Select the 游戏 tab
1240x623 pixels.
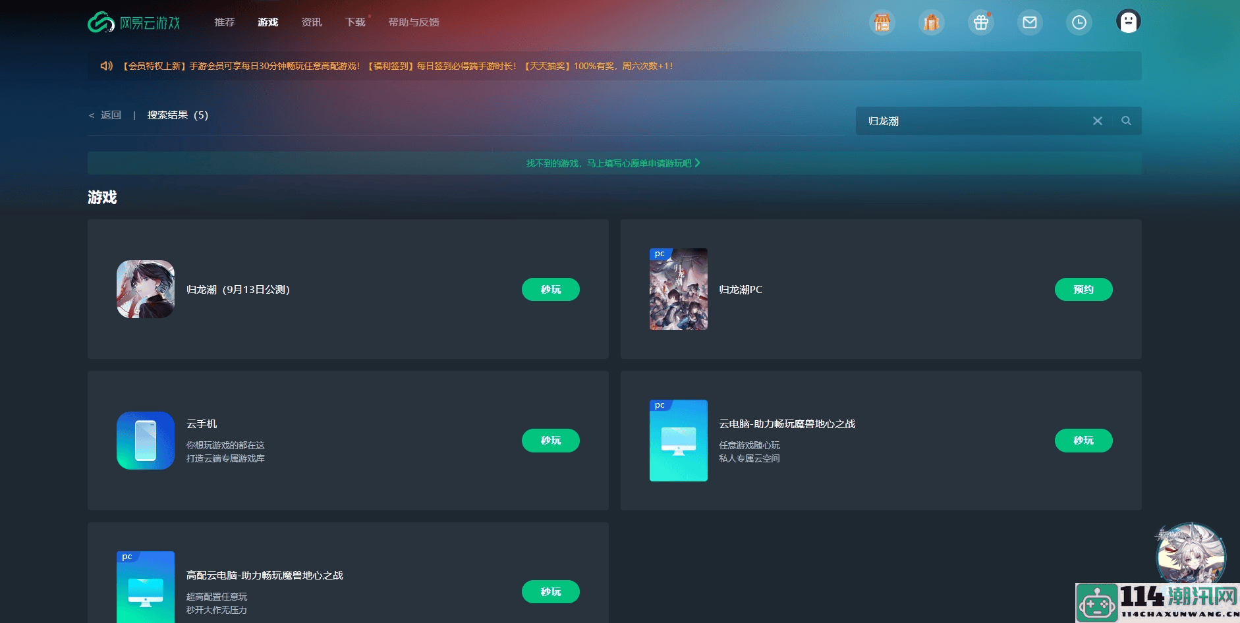pyautogui.click(x=268, y=22)
